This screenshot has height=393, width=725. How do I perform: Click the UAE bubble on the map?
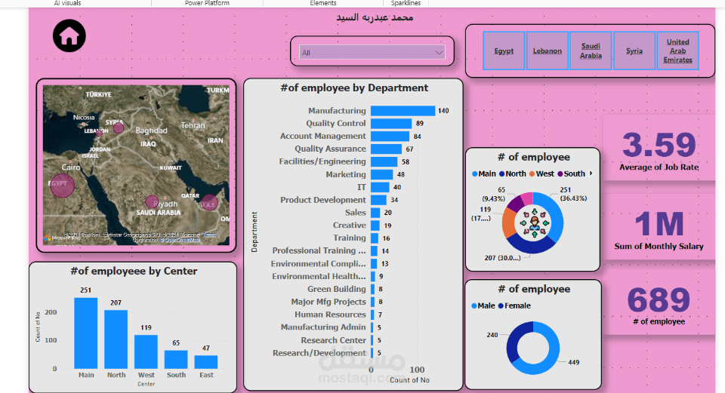click(209, 202)
